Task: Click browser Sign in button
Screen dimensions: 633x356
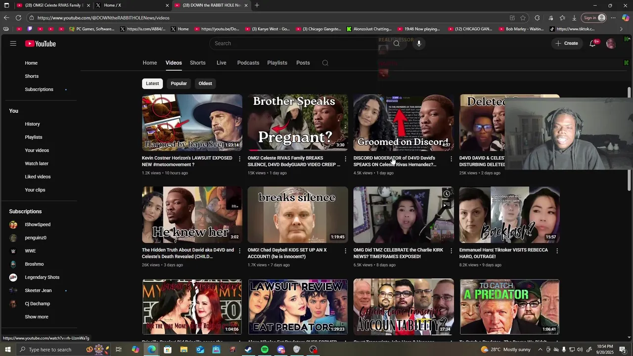Action: pos(594,18)
